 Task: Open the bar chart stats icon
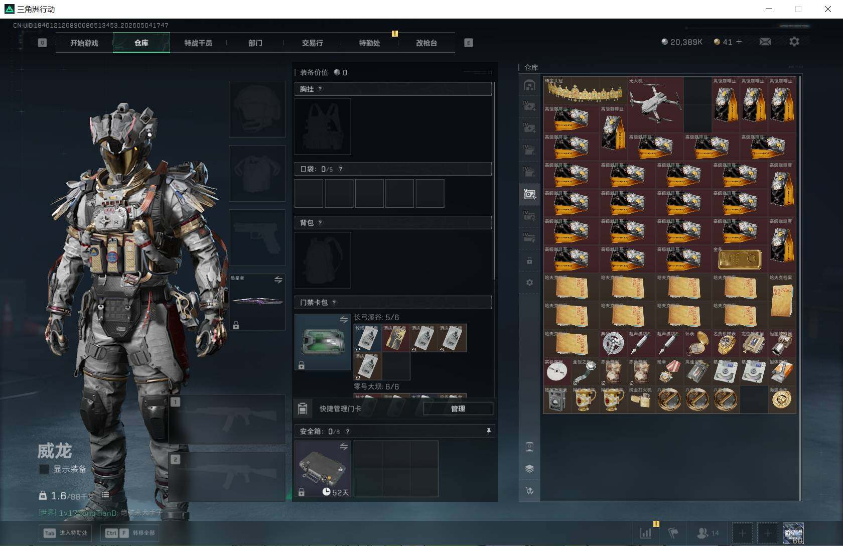click(646, 533)
